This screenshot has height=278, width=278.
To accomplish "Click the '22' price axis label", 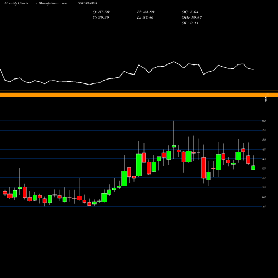I will click(x=264, y=197).
